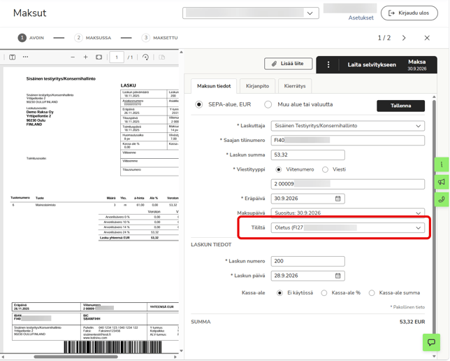450x361 pixels.
Task: Rotate the invoice PDF page
Action: pos(146,57)
